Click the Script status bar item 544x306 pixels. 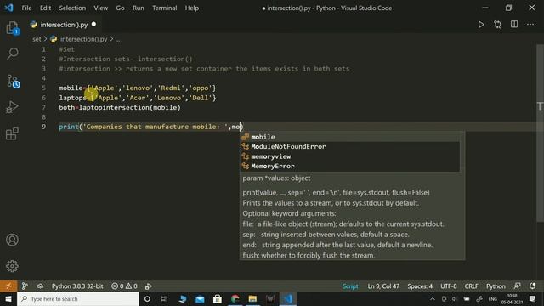pos(350,286)
